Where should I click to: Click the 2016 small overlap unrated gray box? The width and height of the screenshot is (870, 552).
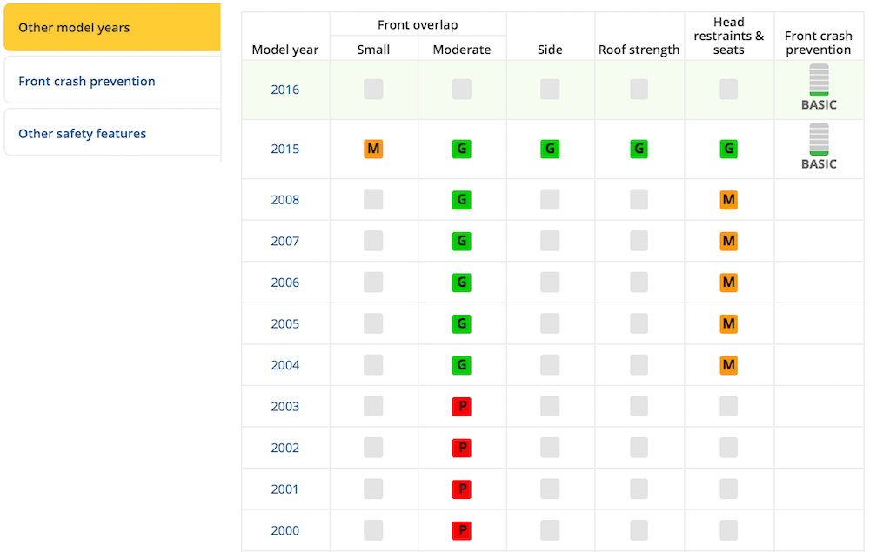point(373,90)
